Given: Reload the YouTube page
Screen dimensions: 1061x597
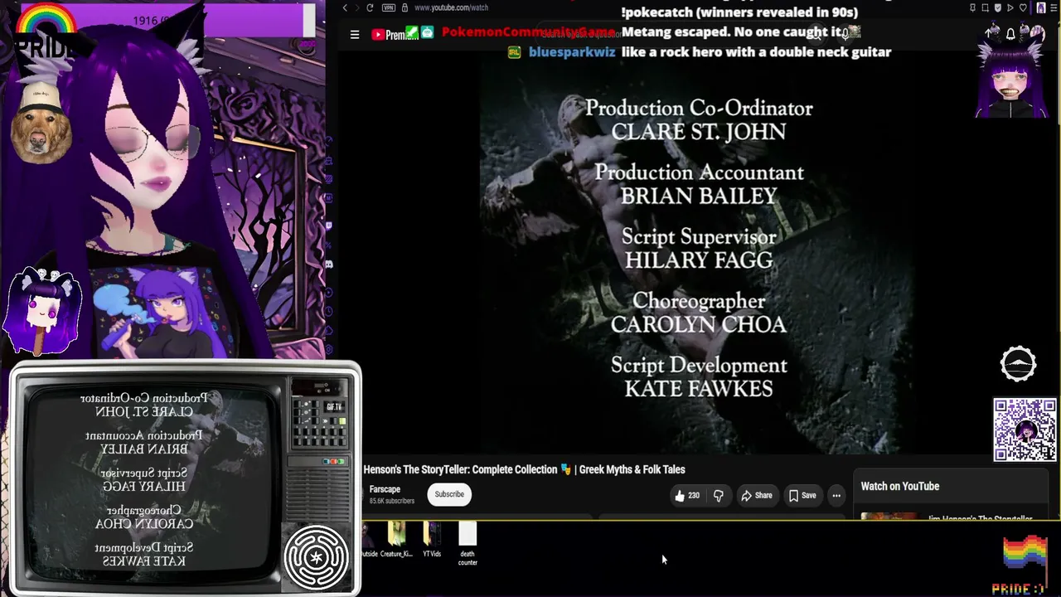Looking at the screenshot, I should (x=370, y=8).
